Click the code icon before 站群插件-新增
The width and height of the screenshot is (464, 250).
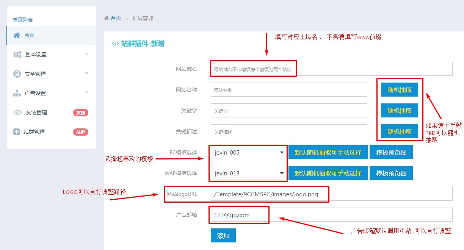(x=116, y=44)
